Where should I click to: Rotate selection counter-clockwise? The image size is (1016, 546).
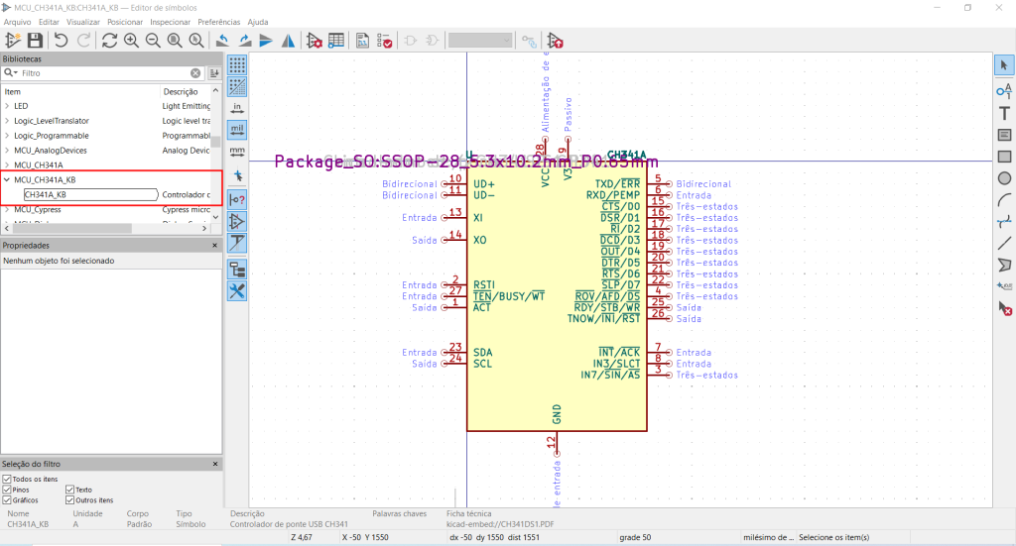(x=222, y=41)
